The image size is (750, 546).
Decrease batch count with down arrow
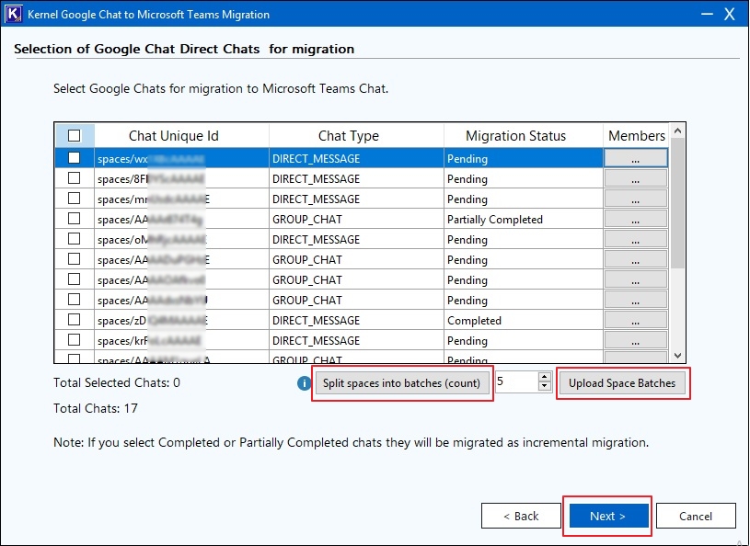(544, 386)
